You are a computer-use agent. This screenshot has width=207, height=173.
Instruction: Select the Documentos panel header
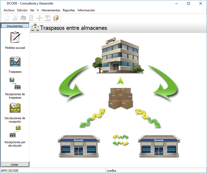(15, 26)
